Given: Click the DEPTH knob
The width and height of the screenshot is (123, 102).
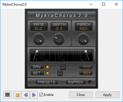Looking at the screenshot, I should pos(59,39).
